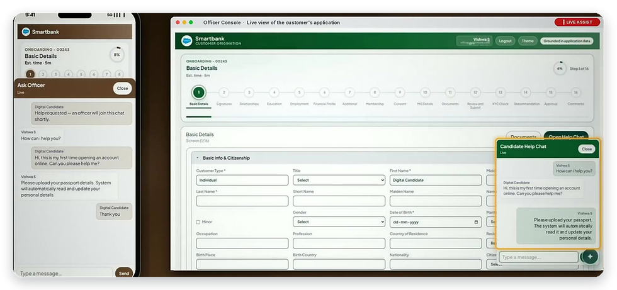The image size is (617, 290).
Task: Click the green progress bar under the steps
Action: point(199,116)
